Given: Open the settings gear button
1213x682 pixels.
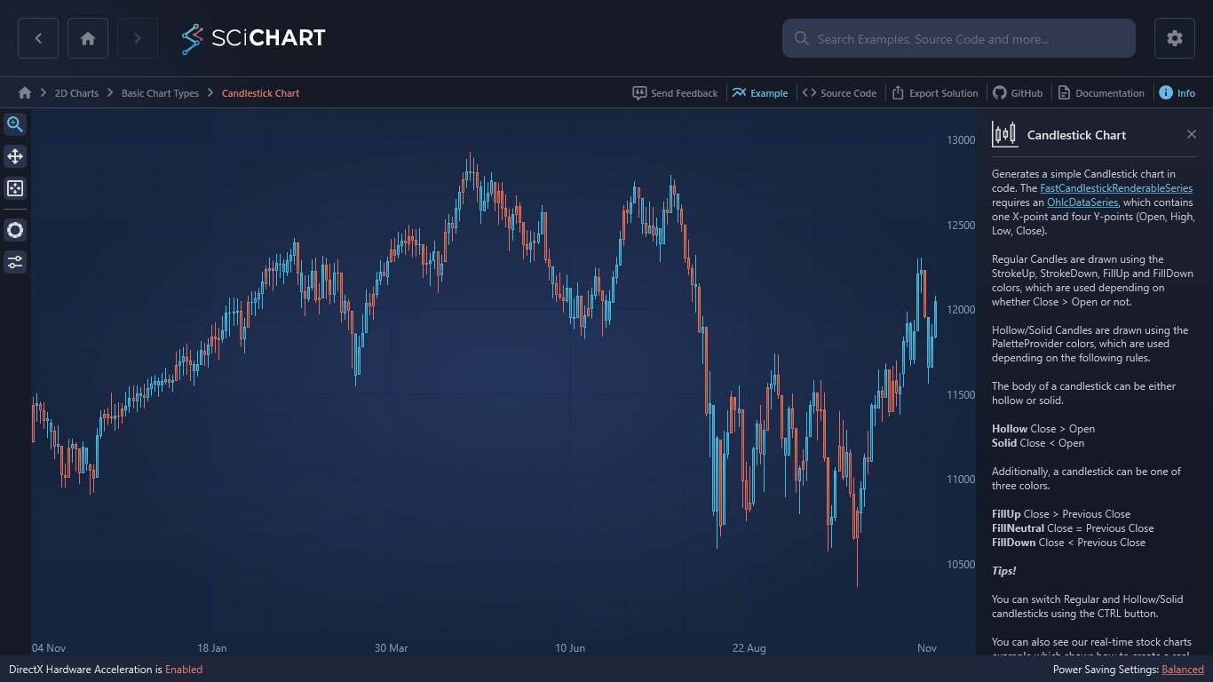Looking at the screenshot, I should (1174, 38).
